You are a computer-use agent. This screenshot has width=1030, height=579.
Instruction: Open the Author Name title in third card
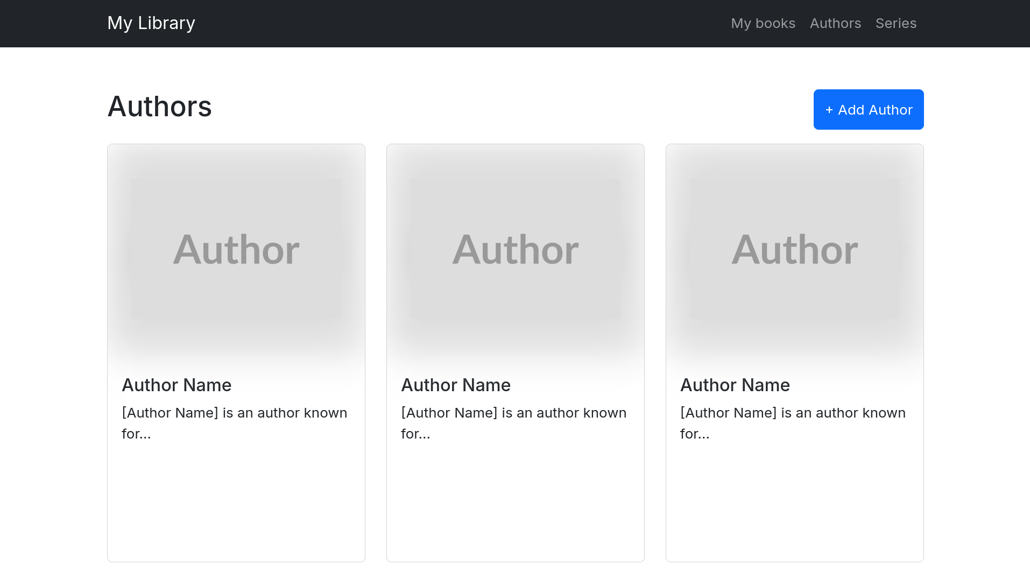[735, 385]
